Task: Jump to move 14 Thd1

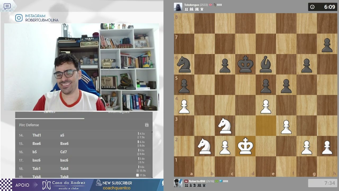Action: pyautogui.click(x=37, y=135)
